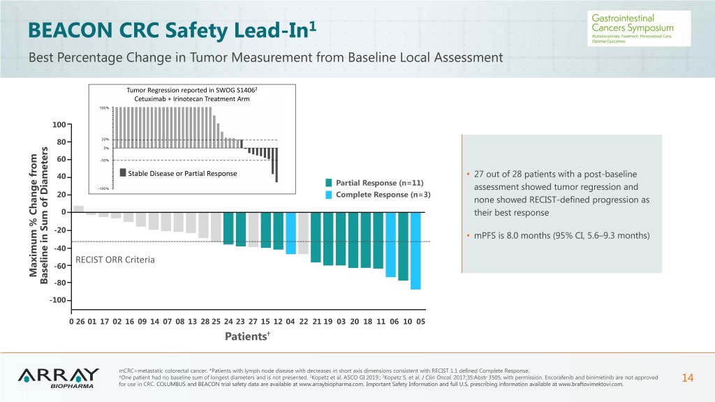Image resolution: width=715 pixels, height=402 pixels.
Task: Click the dark gray Stable Disease legend square
Action: [123, 173]
